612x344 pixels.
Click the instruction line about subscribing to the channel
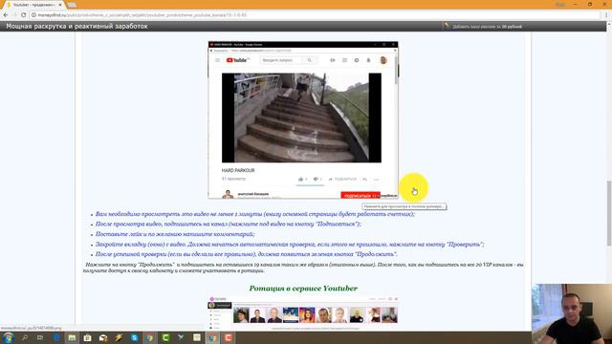229,224
